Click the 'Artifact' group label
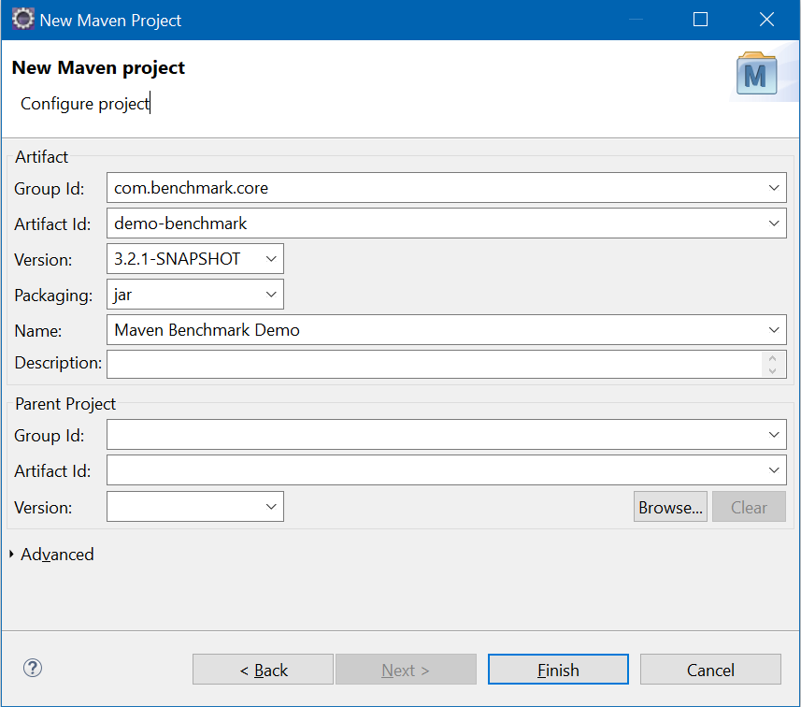 (x=41, y=157)
